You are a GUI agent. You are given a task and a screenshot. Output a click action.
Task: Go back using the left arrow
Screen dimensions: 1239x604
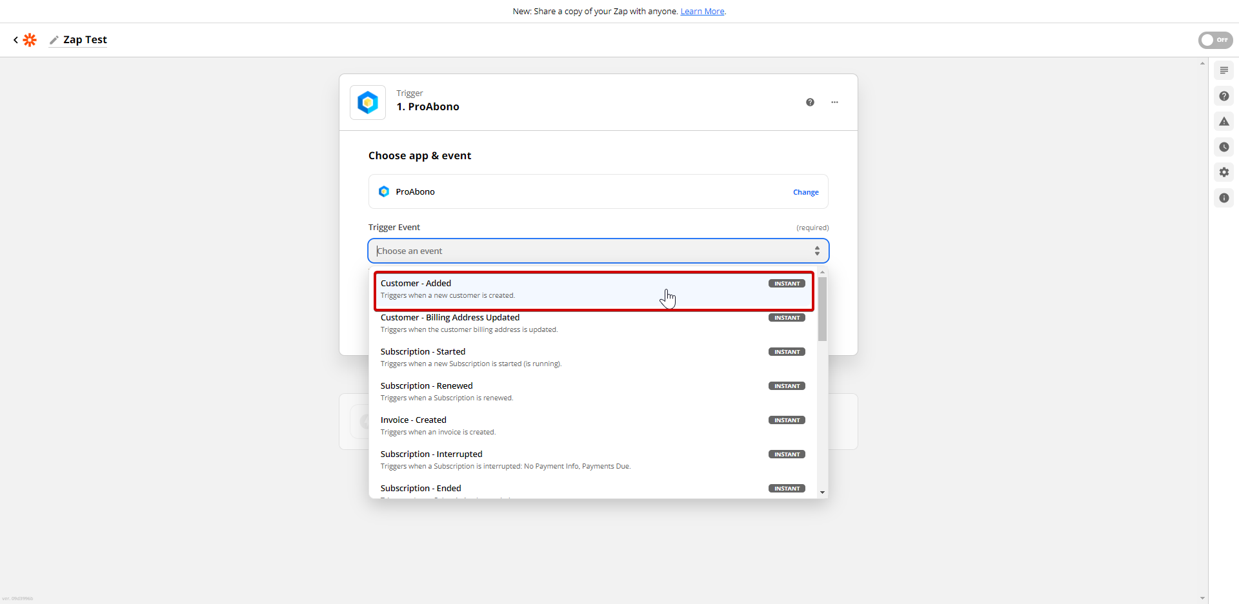pos(15,40)
